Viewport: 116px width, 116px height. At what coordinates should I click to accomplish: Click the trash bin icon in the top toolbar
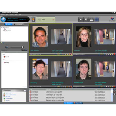point(86,19)
